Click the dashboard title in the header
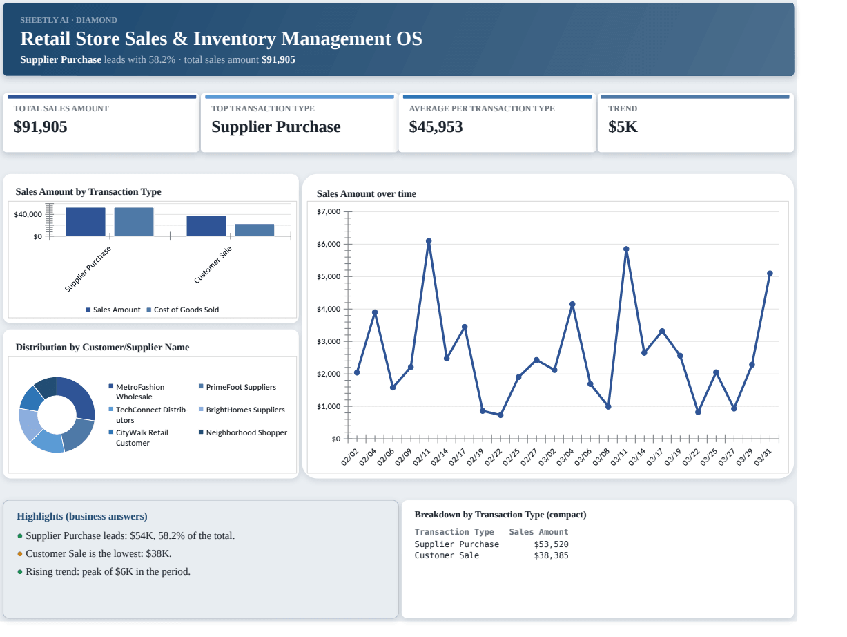The height and width of the screenshot is (637, 847). pyautogui.click(x=221, y=39)
